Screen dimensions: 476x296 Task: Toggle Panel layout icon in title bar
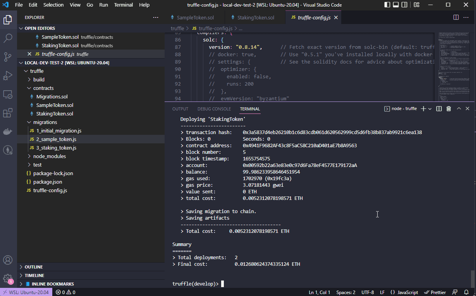(x=396, y=5)
